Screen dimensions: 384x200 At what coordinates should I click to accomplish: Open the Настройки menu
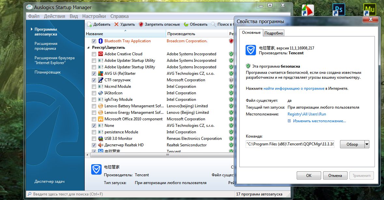click(x=94, y=16)
